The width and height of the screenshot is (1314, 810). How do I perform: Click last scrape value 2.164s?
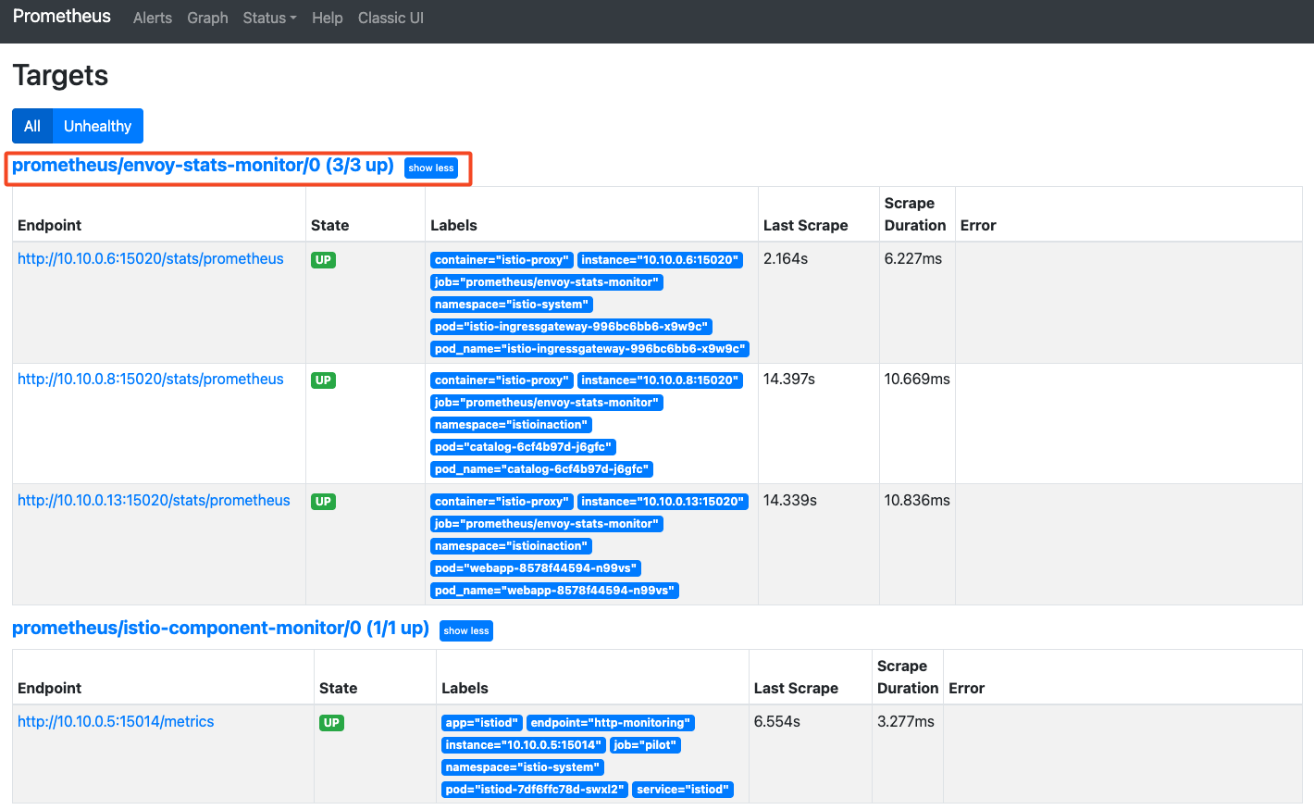[786, 258]
